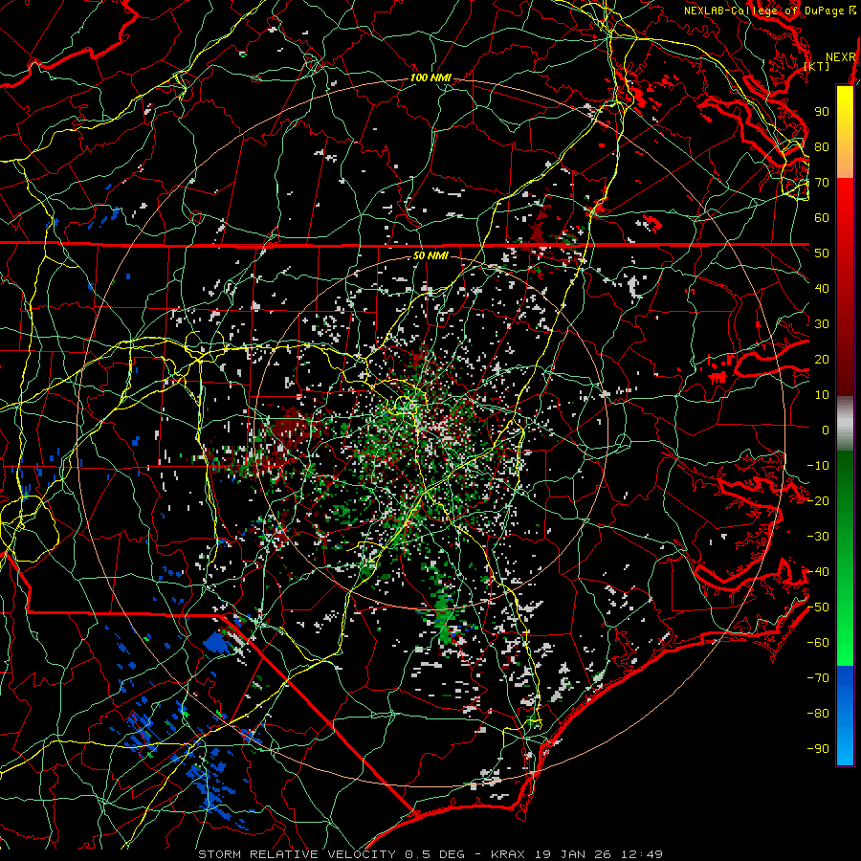Click the 90 value on the velocity scale

pos(822,112)
